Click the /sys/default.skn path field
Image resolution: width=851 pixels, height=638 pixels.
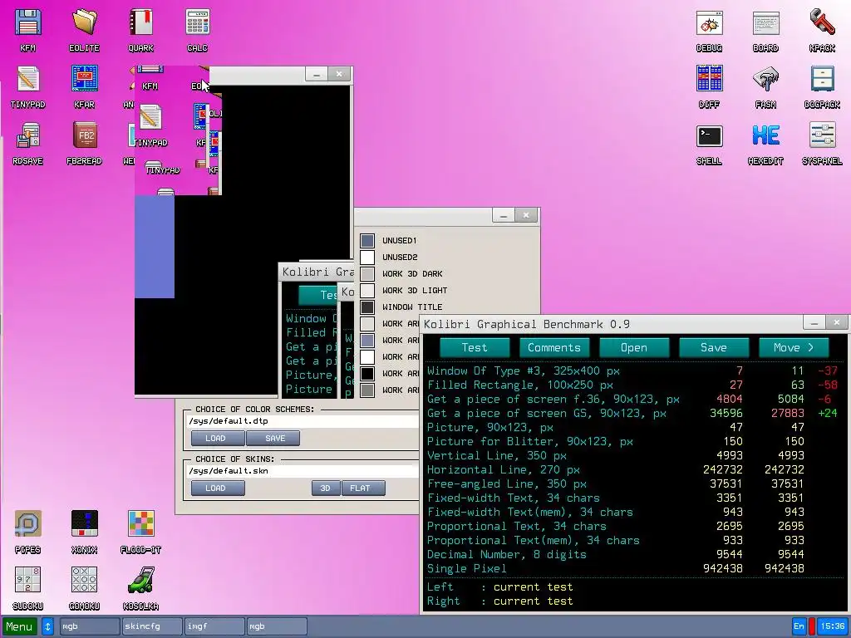click(303, 471)
